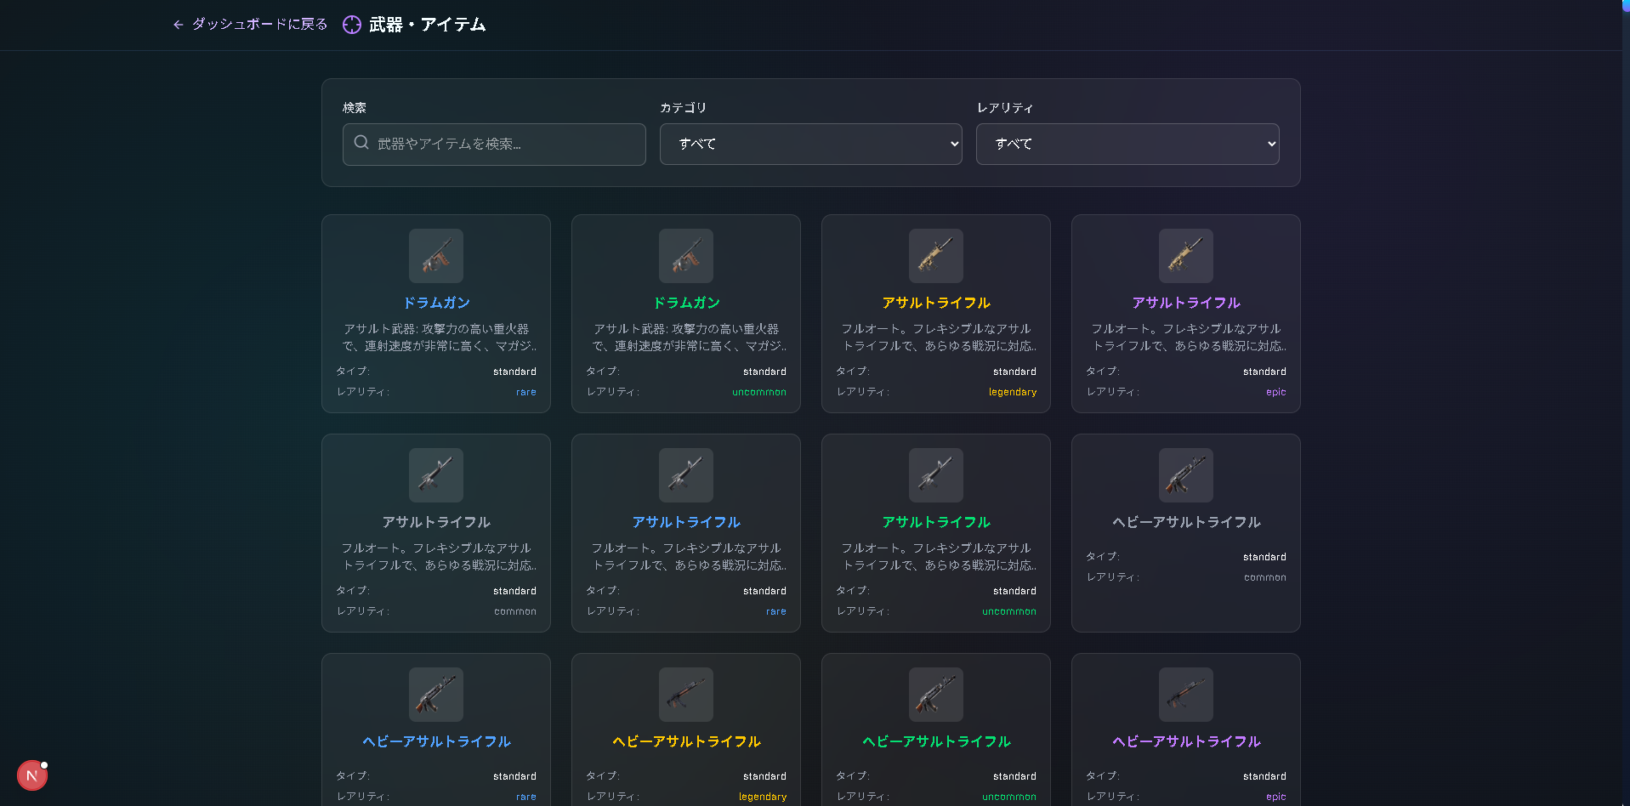Click the カテゴリ label
Screen dimensions: 1630x806
coord(683,108)
